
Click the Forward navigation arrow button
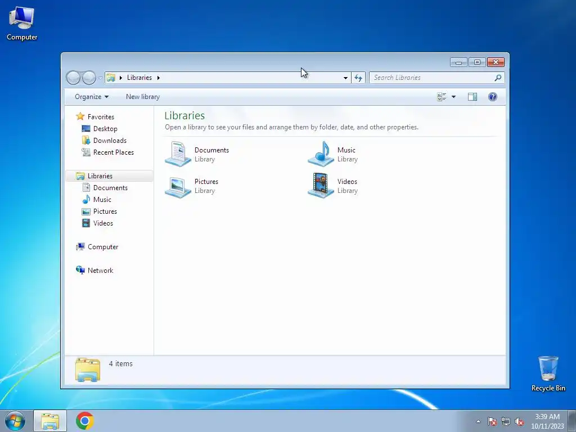pyautogui.click(x=89, y=78)
